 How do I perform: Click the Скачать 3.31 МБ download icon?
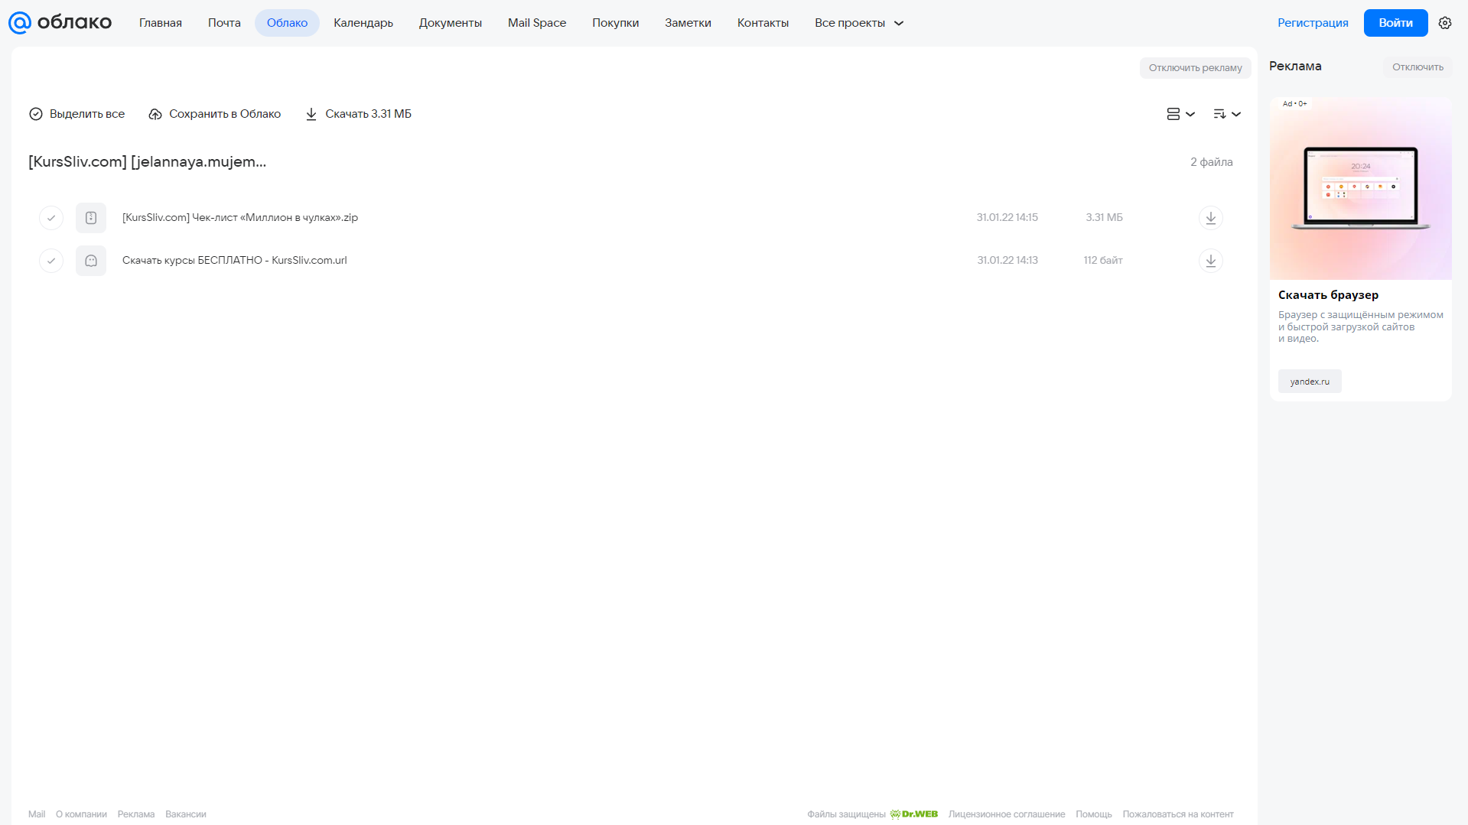(311, 114)
